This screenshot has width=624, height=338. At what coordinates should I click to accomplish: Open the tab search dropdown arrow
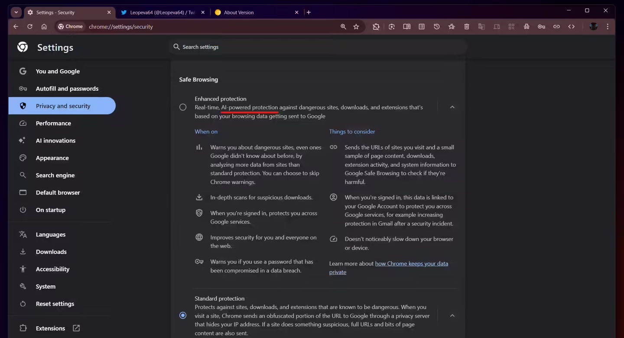pos(16,12)
